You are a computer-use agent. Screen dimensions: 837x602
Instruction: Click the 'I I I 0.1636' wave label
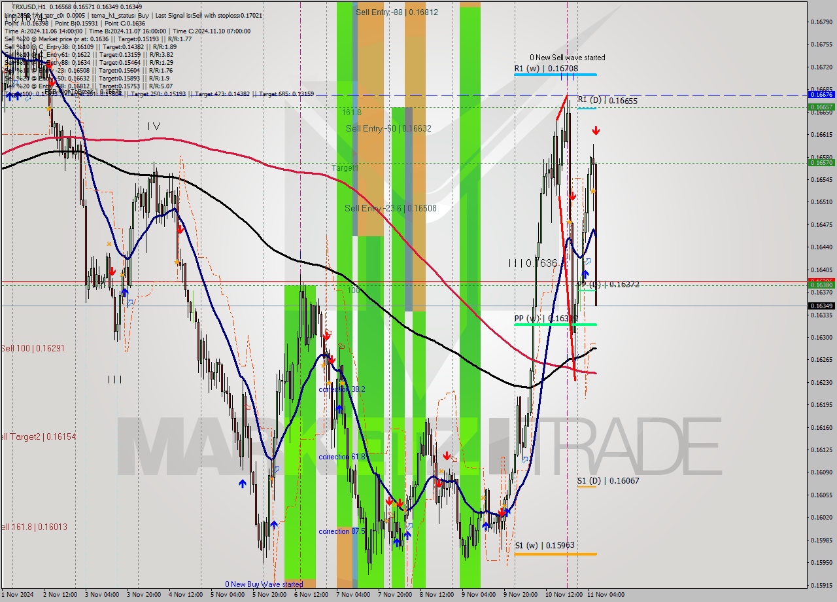[x=534, y=263]
